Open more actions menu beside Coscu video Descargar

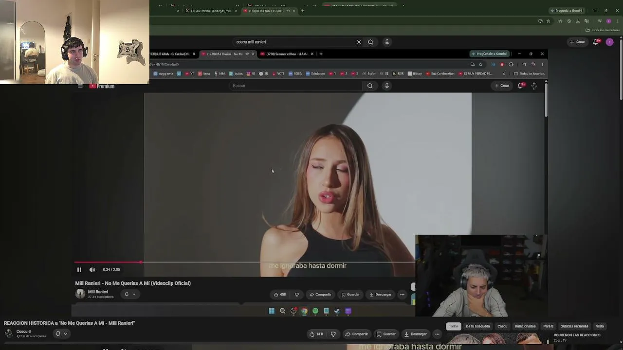coord(437,334)
